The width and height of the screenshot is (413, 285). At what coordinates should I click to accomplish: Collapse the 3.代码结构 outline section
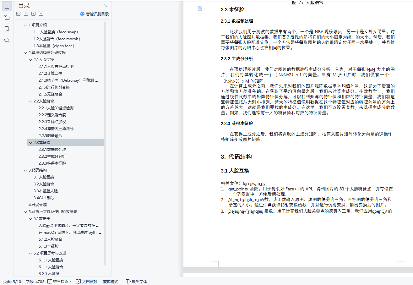[x=25, y=170]
